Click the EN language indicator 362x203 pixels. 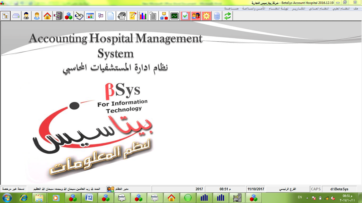(300, 197)
